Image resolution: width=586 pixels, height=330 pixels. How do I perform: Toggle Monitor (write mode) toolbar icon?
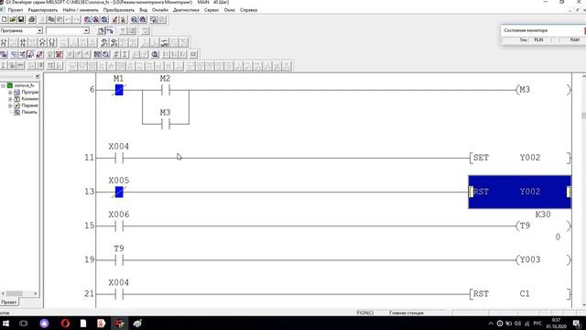(x=39, y=54)
